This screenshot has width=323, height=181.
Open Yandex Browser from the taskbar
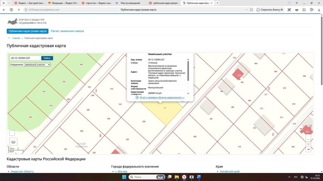[184, 177]
